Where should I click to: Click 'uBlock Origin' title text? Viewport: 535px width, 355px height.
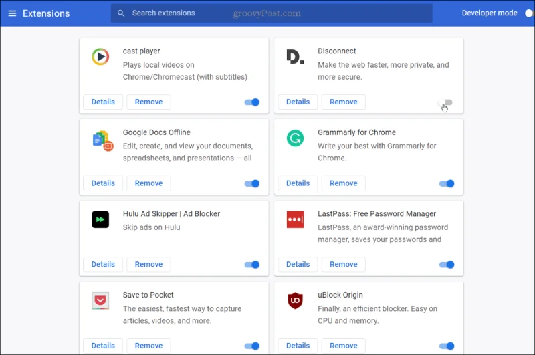(340, 295)
